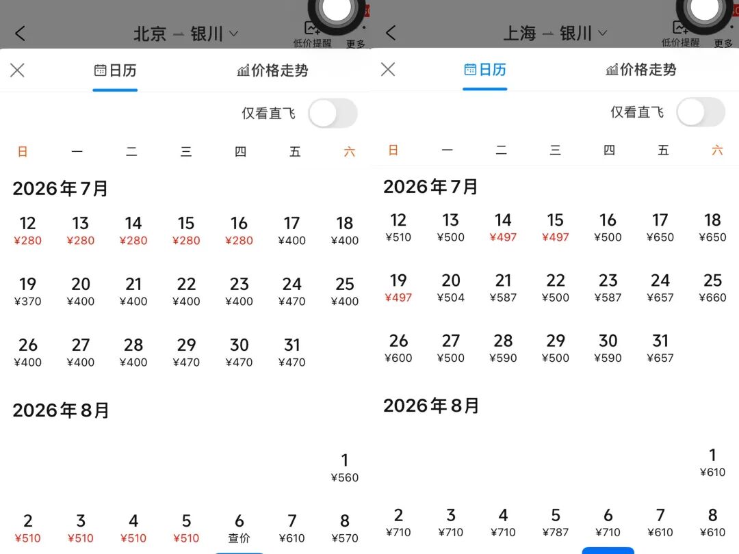Viewport: 739px width, 554px height.
Task: Switch to 价格走势 tab in 上海–银川 panel
Action: pyautogui.click(x=641, y=70)
